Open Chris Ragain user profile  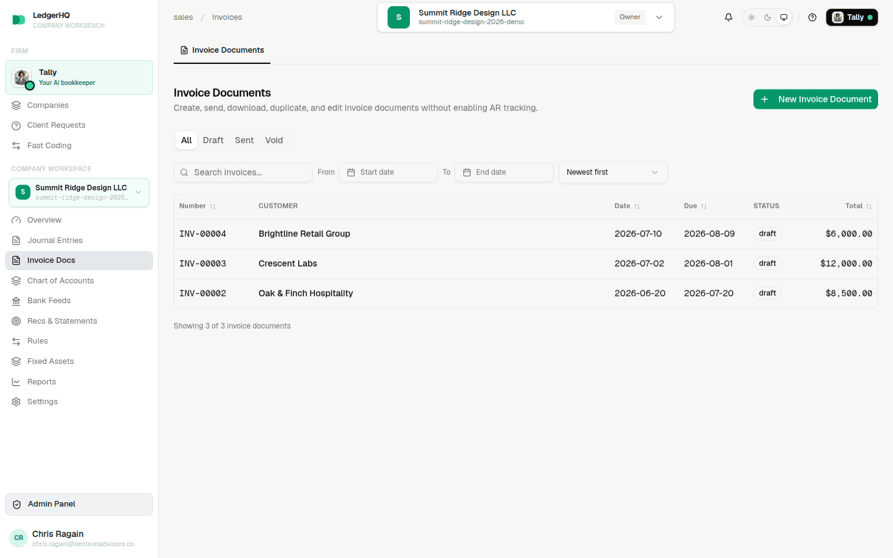pyautogui.click(x=79, y=538)
